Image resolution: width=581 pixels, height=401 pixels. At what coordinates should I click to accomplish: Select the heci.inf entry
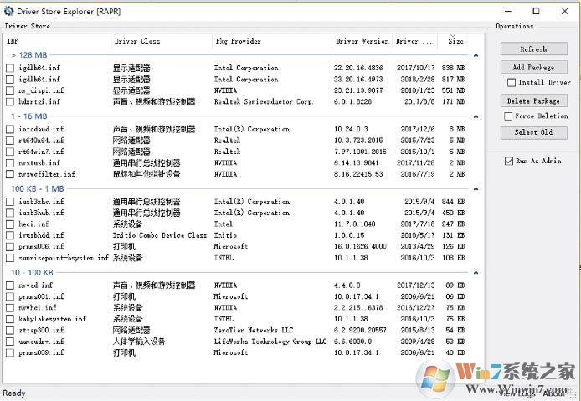coord(33,224)
